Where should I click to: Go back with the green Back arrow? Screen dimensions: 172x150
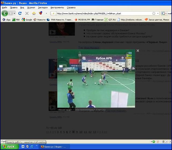click(x=5, y=13)
